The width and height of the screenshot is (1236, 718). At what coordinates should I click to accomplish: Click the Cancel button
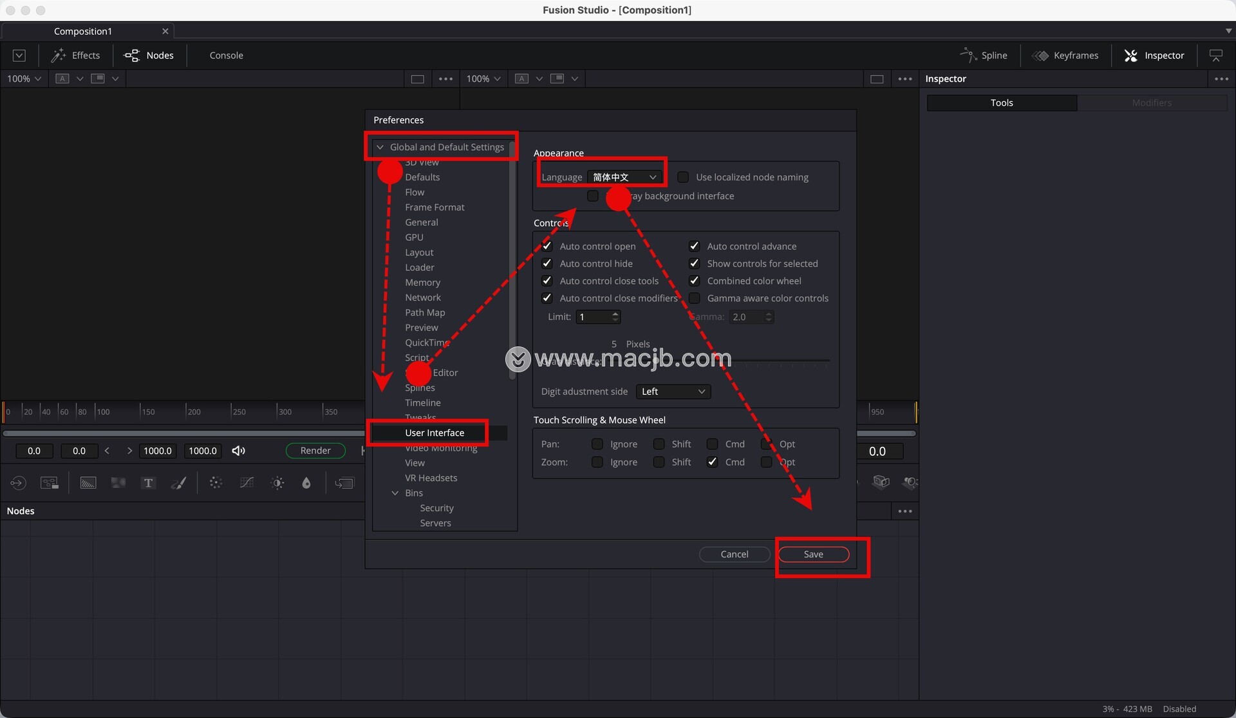point(734,554)
